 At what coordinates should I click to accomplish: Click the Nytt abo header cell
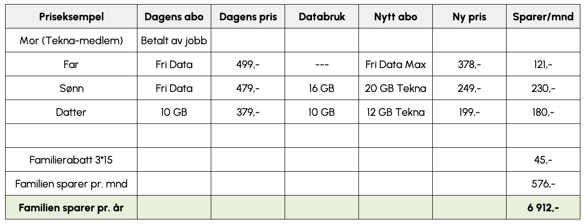pos(396,17)
